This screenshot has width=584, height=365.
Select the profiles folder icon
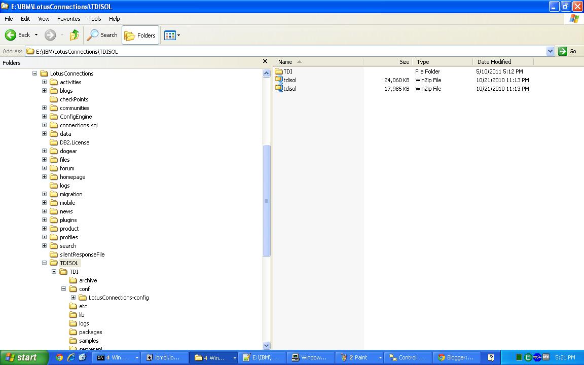[54, 237]
